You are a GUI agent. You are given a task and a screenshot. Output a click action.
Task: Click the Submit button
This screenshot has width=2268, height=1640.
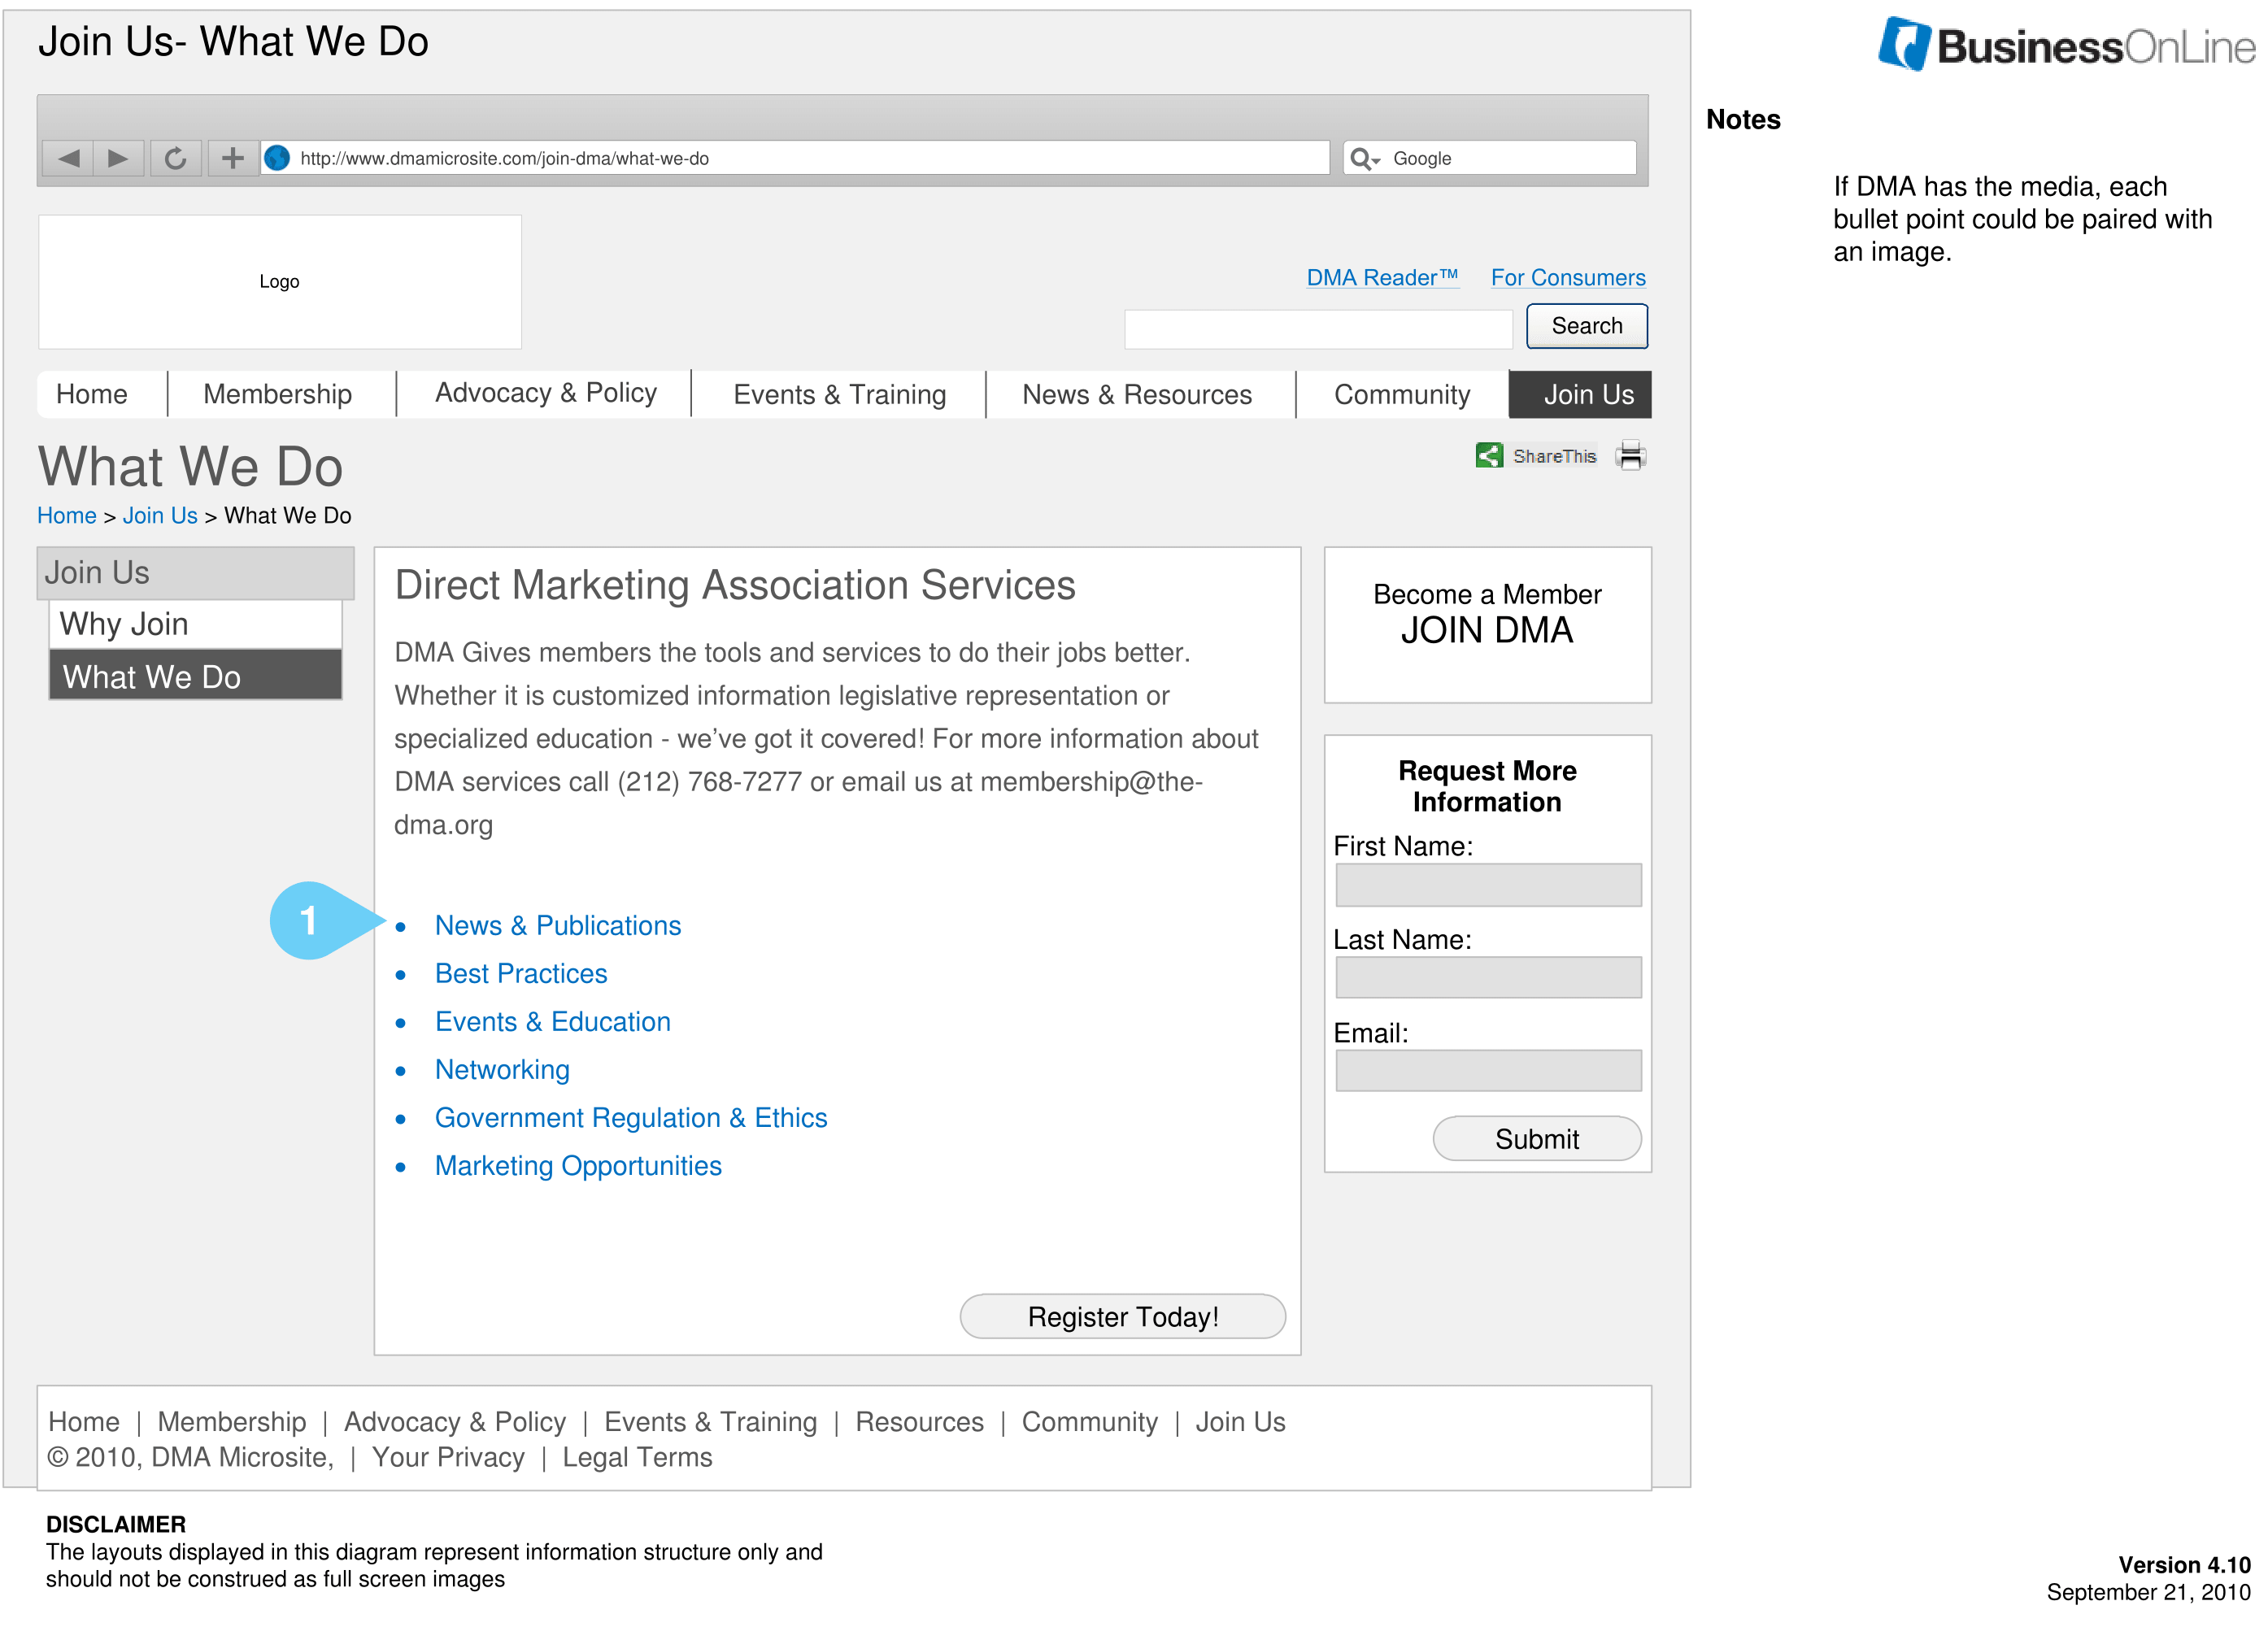1537,1139
